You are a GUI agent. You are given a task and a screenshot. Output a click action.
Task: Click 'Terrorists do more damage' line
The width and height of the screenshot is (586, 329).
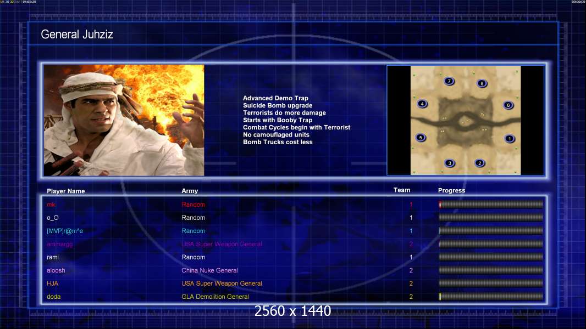[x=284, y=112]
